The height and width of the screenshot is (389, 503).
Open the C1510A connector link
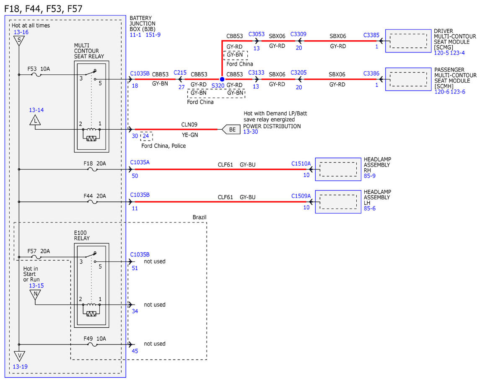[x=301, y=164]
